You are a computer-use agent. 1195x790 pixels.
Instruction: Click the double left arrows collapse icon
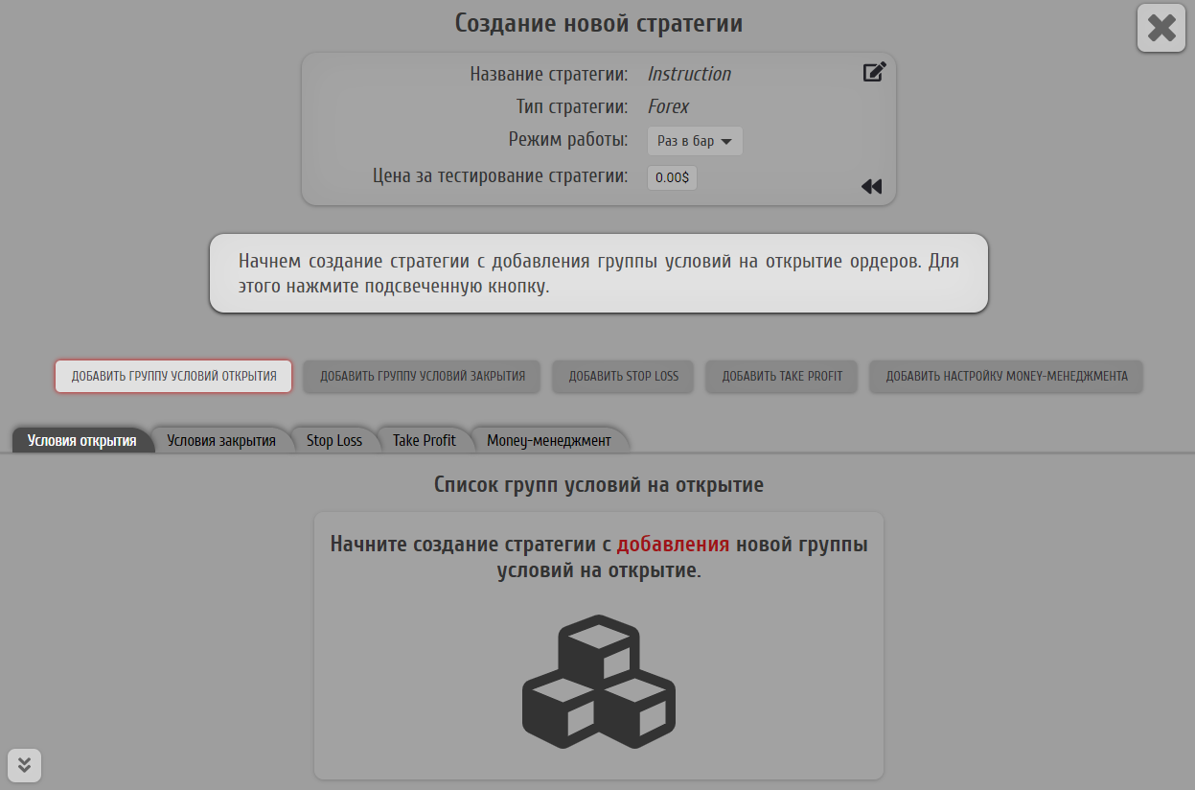click(870, 187)
